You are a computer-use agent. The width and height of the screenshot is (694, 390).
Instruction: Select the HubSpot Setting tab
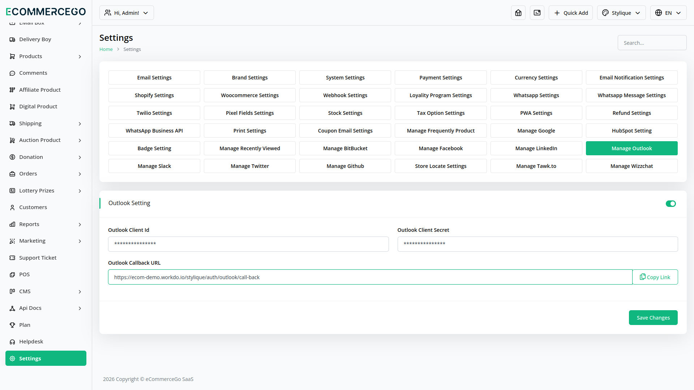point(632,131)
